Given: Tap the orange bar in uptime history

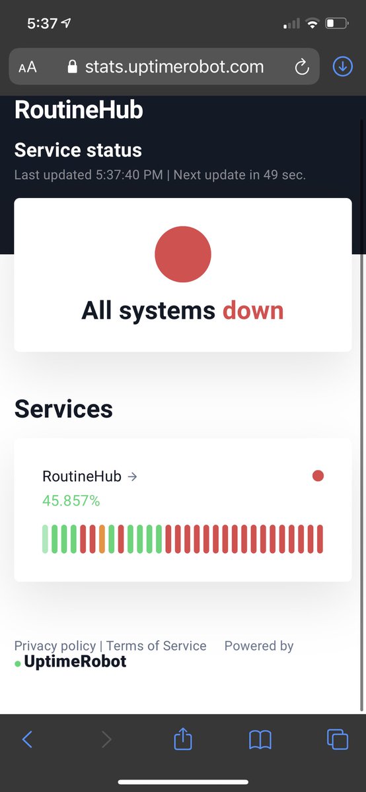Looking at the screenshot, I should [102, 539].
